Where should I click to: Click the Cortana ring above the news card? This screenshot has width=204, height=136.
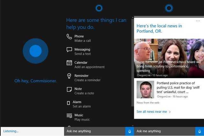click(169, 8)
